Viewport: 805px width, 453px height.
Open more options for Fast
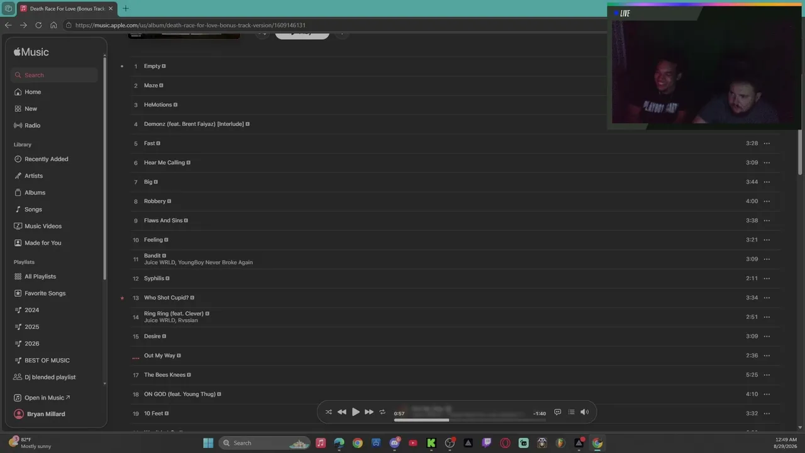click(x=767, y=143)
